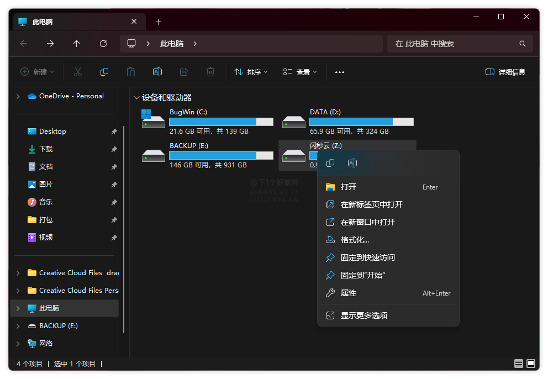Collapse the 设备和驱动器 group
This screenshot has width=548, height=379.
tap(136, 98)
